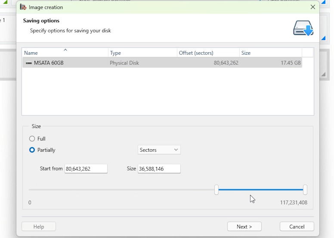Image resolution: width=334 pixels, height=238 pixels.
Task: Click the blue selected range of slider
Action: [x=261, y=190]
